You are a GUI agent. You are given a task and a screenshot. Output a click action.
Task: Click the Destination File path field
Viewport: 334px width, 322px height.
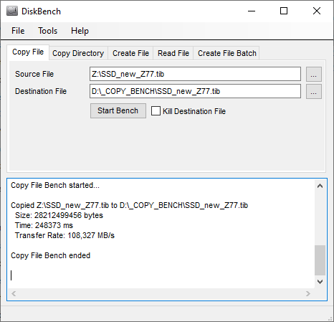(x=195, y=91)
